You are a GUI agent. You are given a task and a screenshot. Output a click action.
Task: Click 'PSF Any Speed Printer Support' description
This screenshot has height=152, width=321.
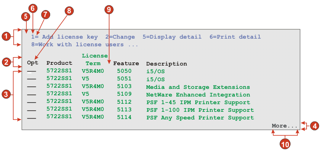[x=200, y=118]
